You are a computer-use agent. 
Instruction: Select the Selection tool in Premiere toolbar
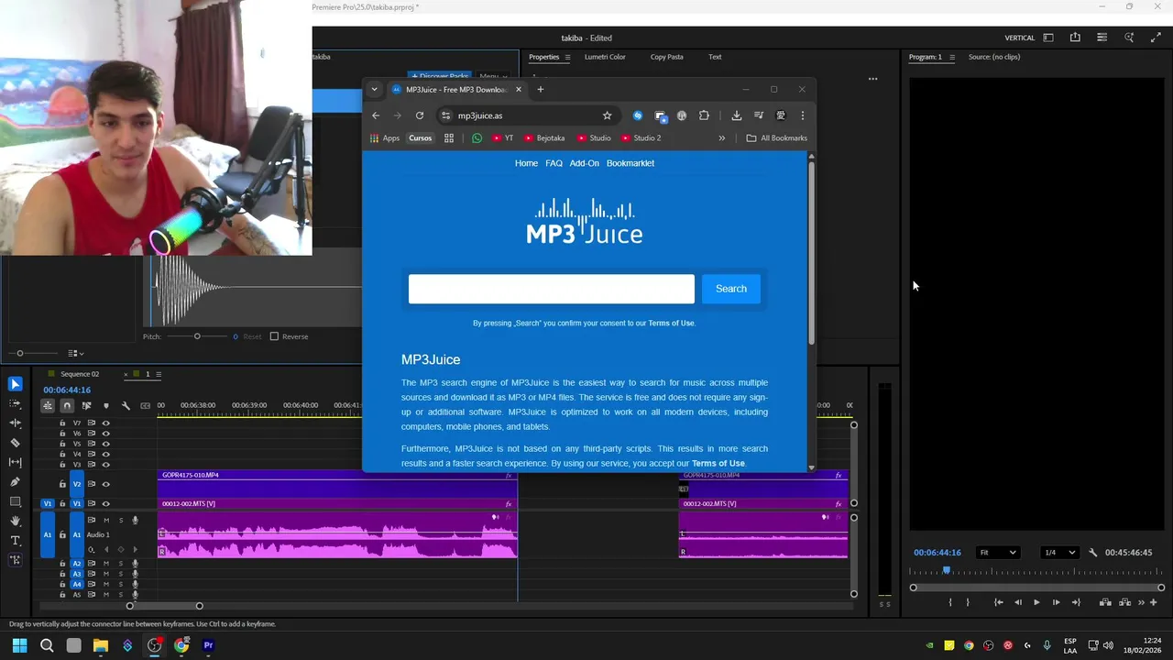pyautogui.click(x=15, y=384)
